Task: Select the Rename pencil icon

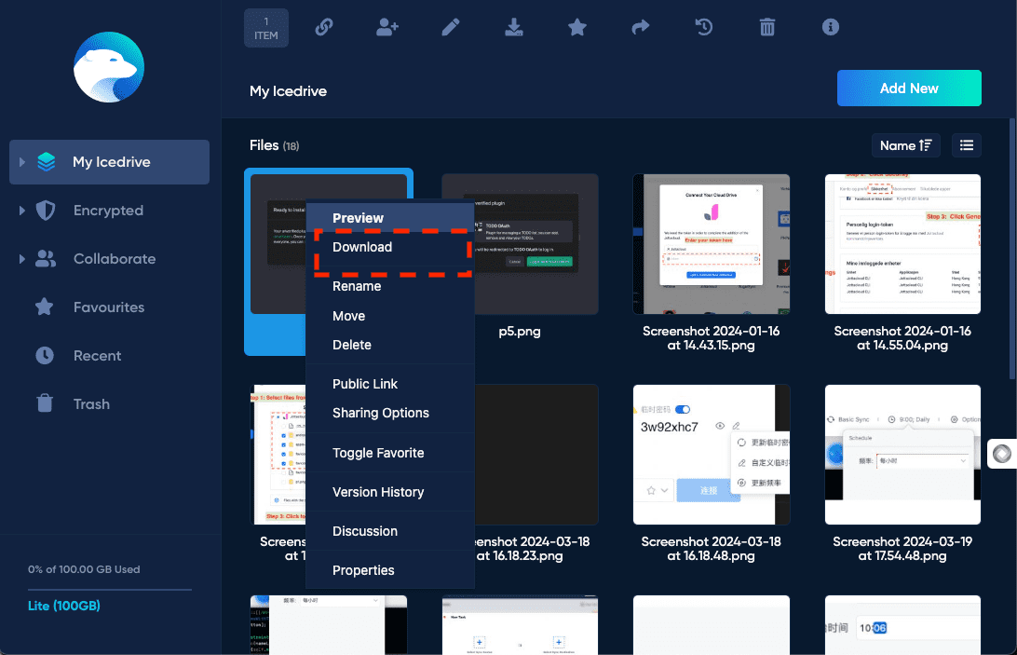Action: point(451,27)
